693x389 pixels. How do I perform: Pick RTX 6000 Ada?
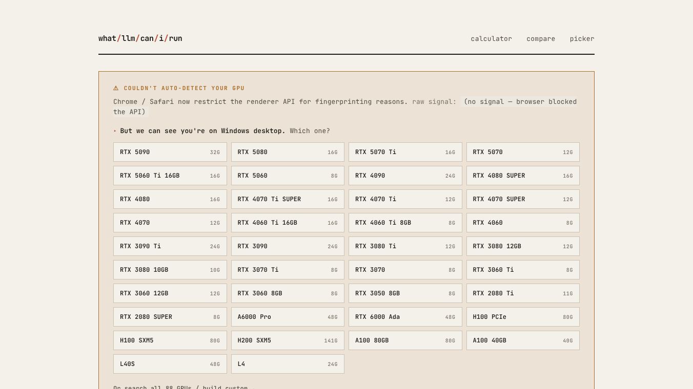tap(405, 317)
